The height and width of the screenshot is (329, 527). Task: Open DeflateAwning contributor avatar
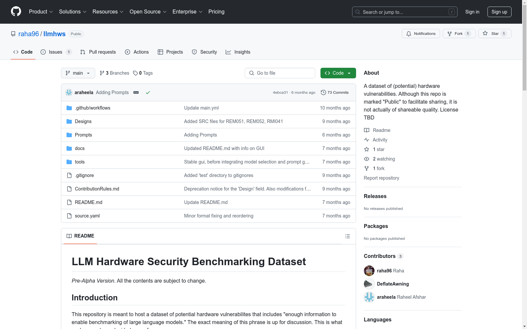[369, 284]
